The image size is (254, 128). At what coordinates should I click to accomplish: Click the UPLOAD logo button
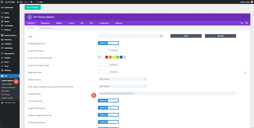(x=220, y=36)
